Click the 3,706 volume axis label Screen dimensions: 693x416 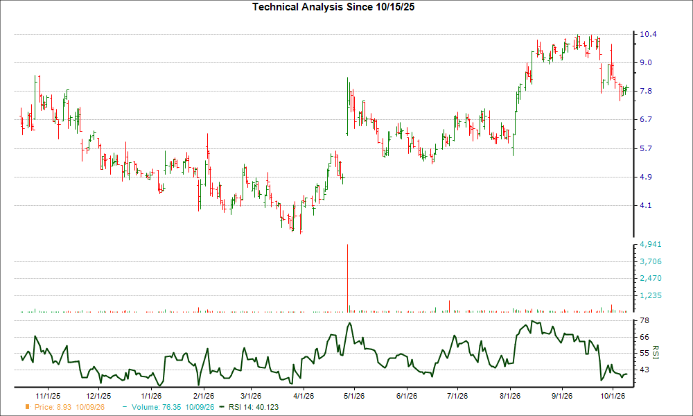[x=651, y=261]
